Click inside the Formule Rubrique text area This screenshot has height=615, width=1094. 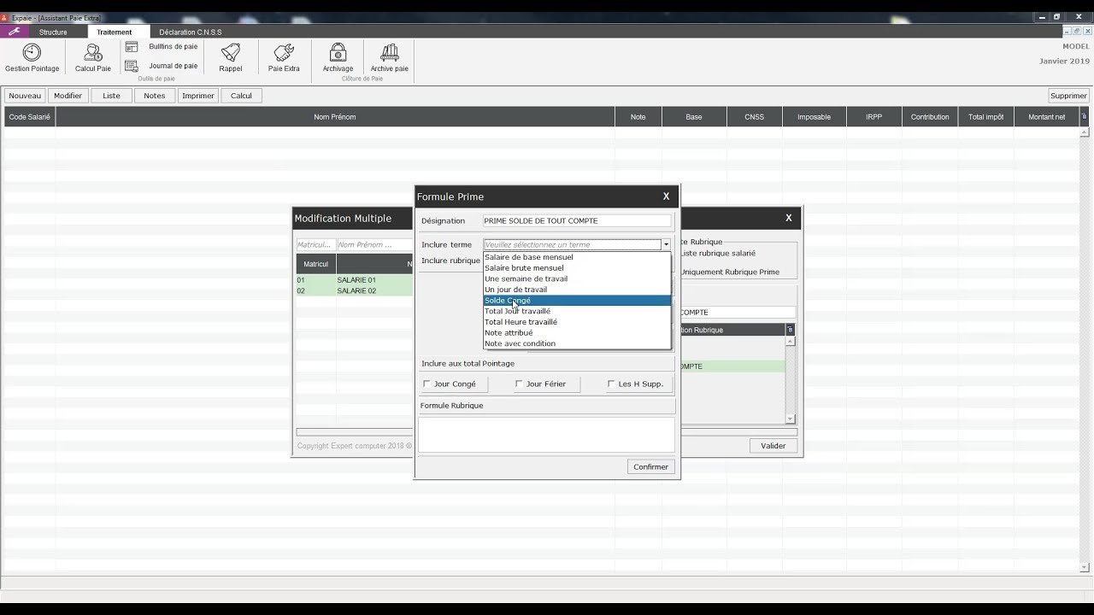click(546, 435)
